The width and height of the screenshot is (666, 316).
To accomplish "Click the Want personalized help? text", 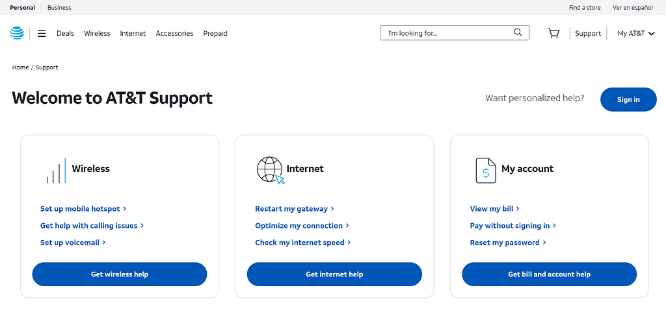I will coord(535,98).
